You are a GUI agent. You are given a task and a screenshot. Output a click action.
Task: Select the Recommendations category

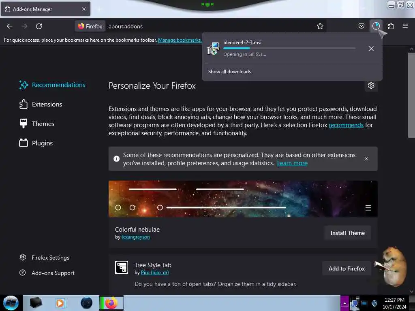52,85
